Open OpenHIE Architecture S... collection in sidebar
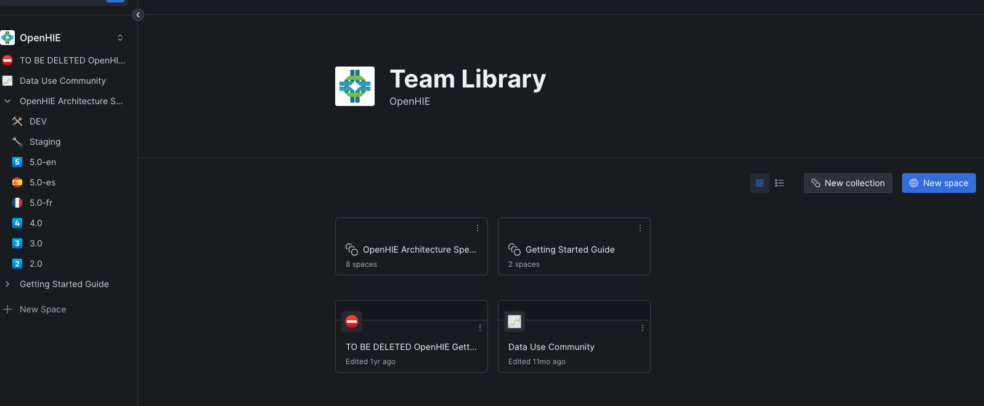 pos(71,101)
